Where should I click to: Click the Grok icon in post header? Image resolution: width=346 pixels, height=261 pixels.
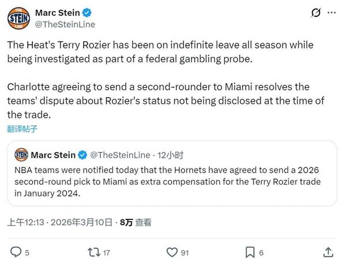316,13
